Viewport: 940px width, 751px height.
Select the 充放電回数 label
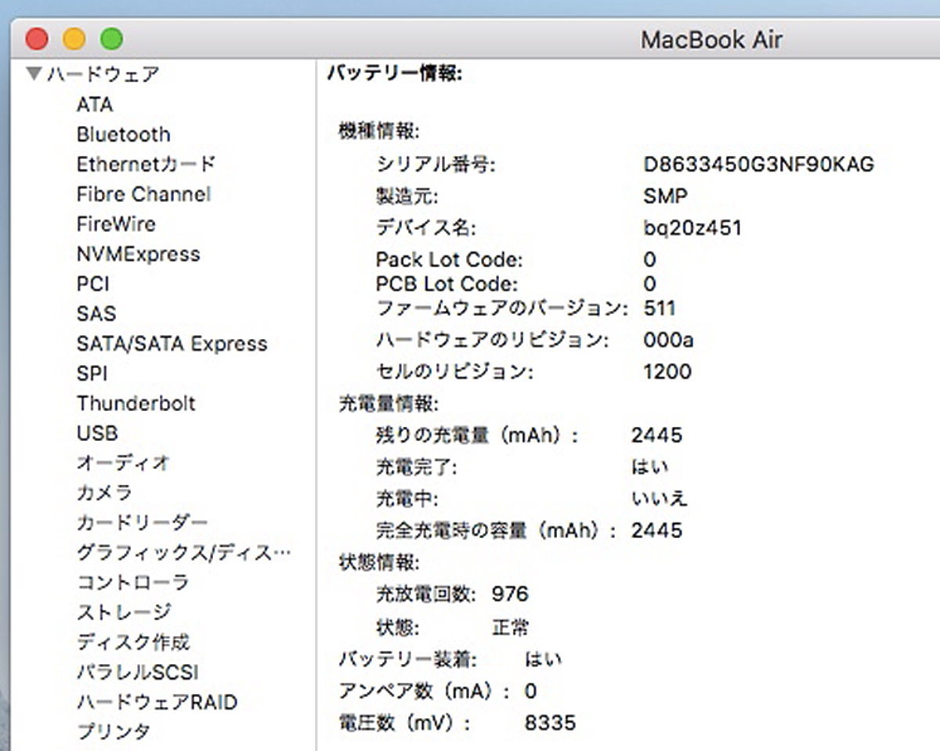pyautogui.click(x=426, y=594)
